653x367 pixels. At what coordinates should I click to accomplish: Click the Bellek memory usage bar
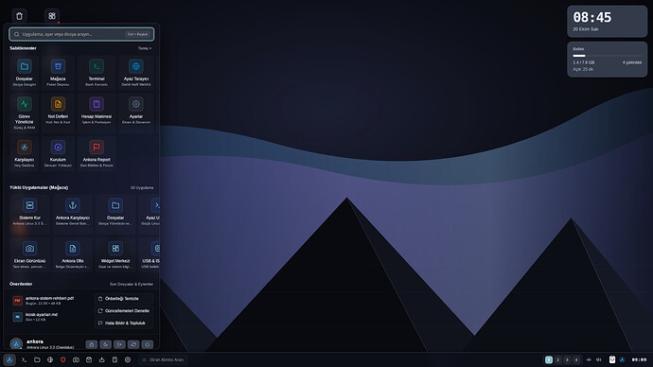pos(607,56)
